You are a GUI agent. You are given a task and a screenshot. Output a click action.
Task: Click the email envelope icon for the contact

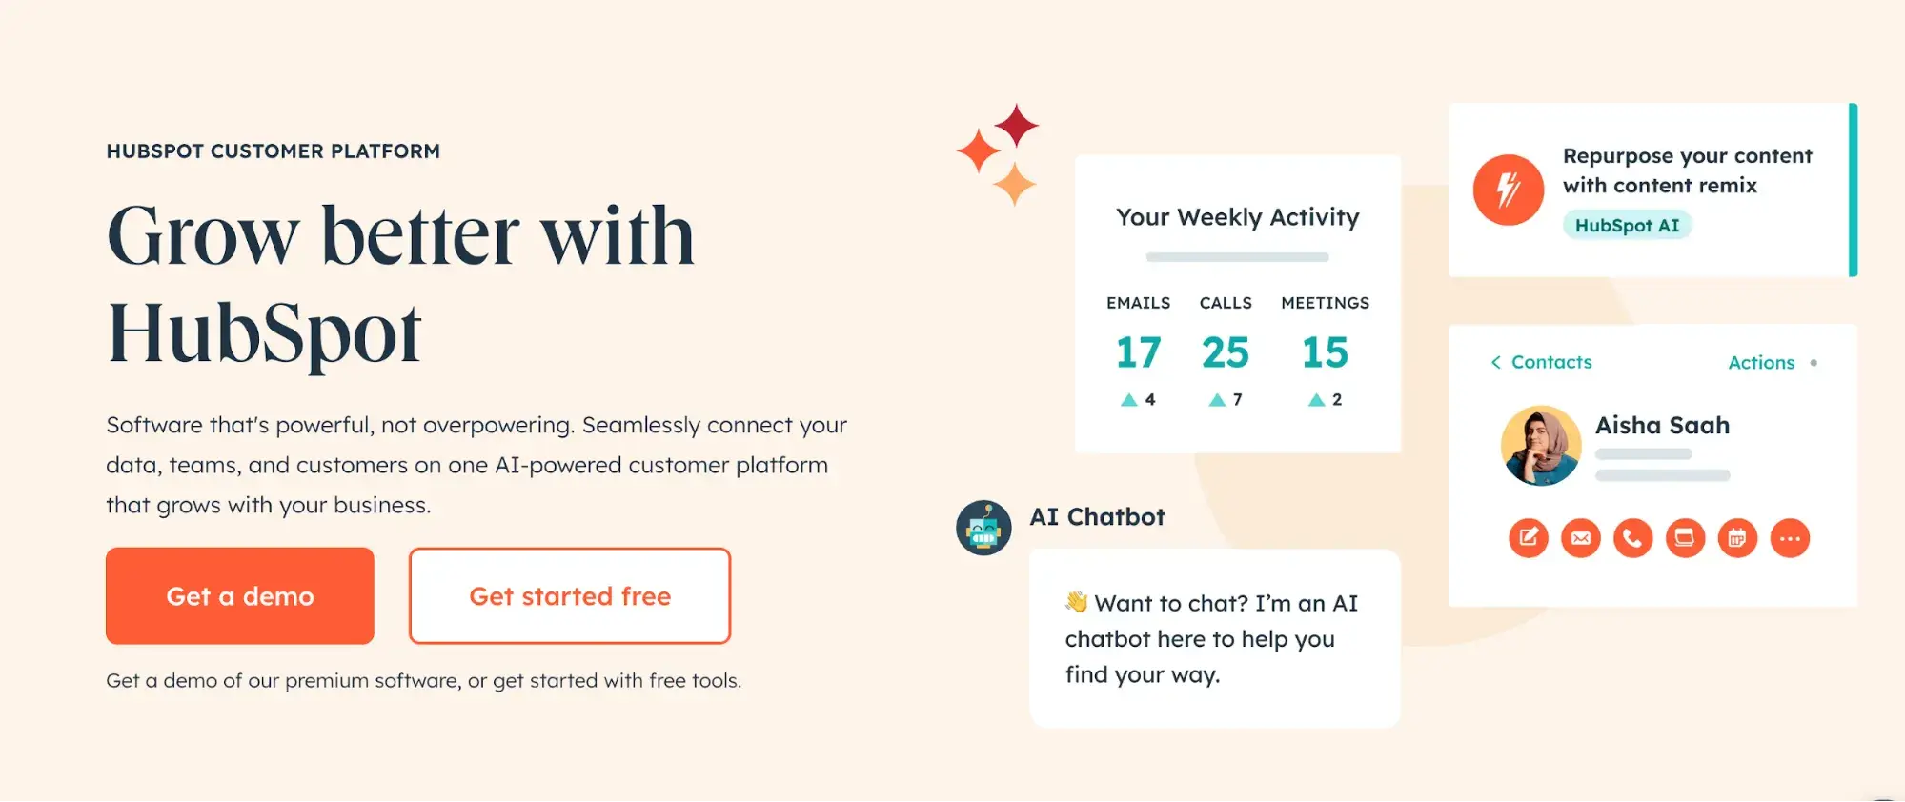coord(1580,538)
